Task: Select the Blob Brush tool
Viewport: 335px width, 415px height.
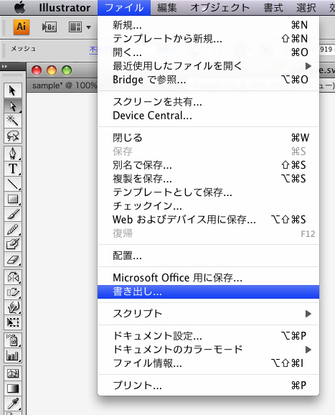Action: pos(12,244)
